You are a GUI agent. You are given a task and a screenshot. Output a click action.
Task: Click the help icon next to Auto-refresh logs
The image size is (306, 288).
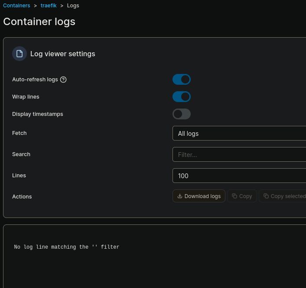pyautogui.click(x=63, y=80)
